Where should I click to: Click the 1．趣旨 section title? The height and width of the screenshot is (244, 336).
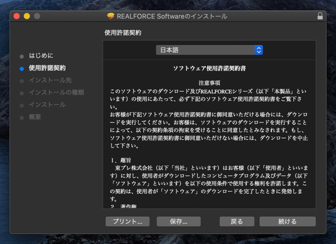coord(121,160)
